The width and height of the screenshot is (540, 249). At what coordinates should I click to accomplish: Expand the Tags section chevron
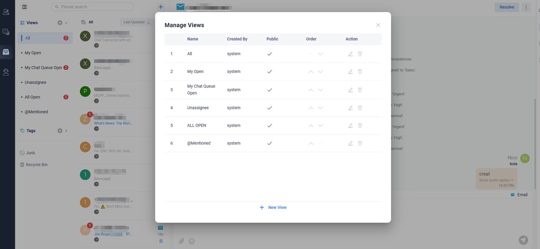[x=66, y=131]
